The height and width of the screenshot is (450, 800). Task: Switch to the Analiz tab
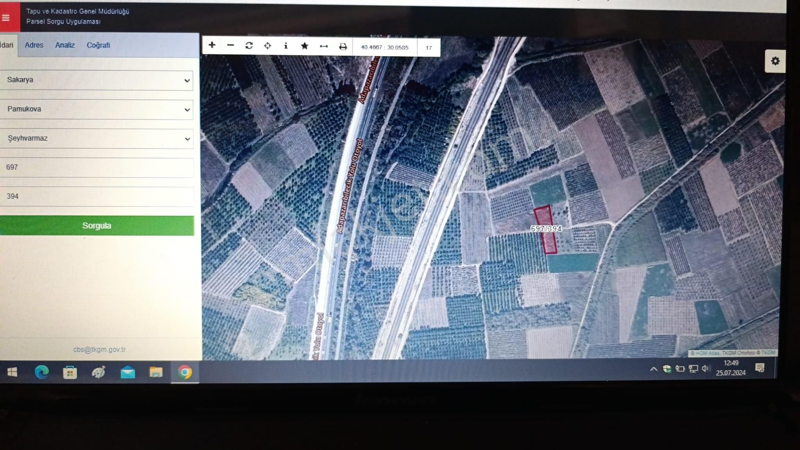(65, 45)
